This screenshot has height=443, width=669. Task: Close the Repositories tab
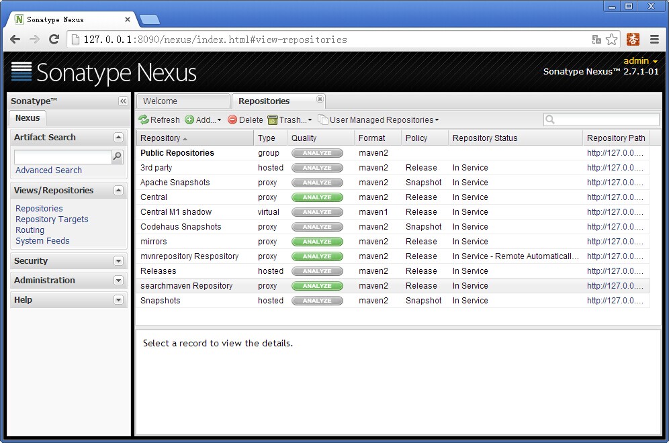[x=320, y=99]
